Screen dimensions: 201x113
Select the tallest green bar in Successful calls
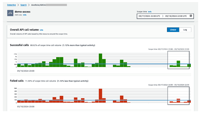(x=100, y=60)
